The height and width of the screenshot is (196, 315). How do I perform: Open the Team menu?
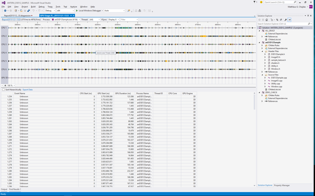coord(50,6)
